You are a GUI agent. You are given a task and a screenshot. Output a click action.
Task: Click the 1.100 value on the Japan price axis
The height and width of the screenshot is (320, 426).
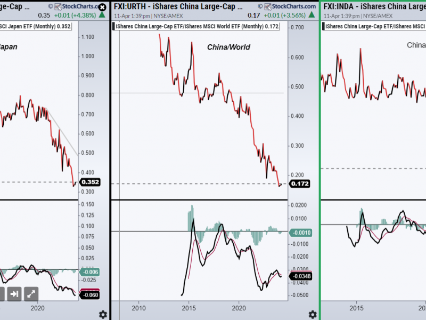(87, 37)
